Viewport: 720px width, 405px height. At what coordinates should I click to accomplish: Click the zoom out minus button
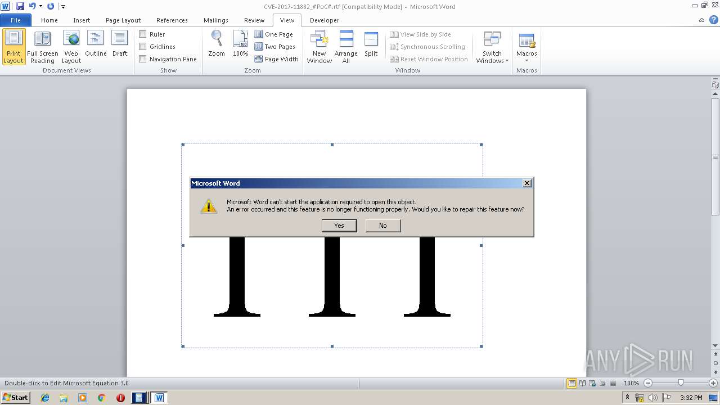[648, 383]
